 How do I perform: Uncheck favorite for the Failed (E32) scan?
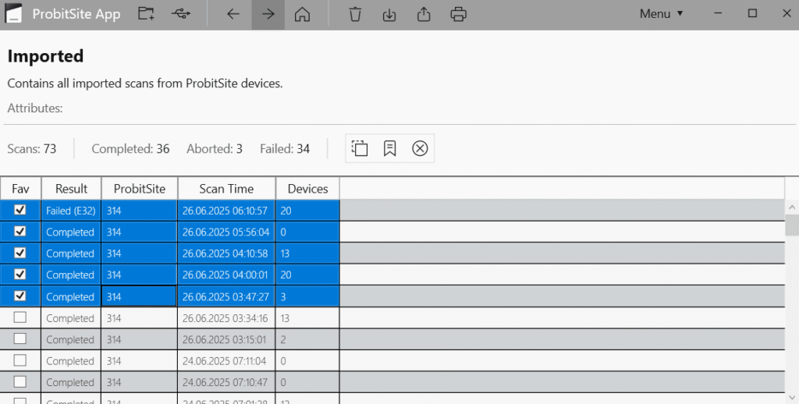pos(20,210)
